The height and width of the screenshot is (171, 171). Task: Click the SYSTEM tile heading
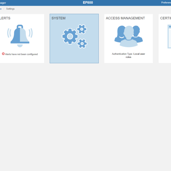coord(58,18)
